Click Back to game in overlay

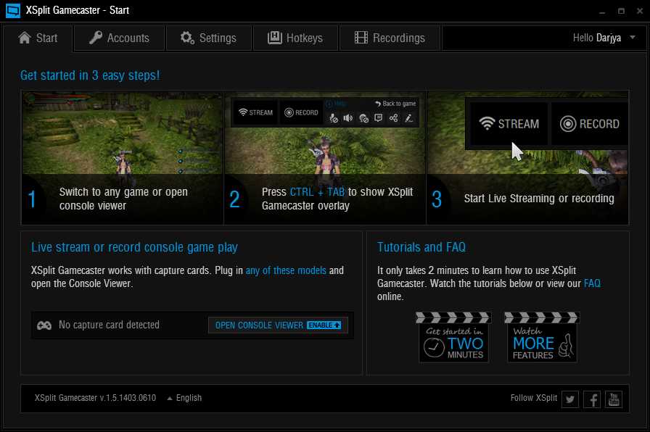pyautogui.click(x=395, y=104)
